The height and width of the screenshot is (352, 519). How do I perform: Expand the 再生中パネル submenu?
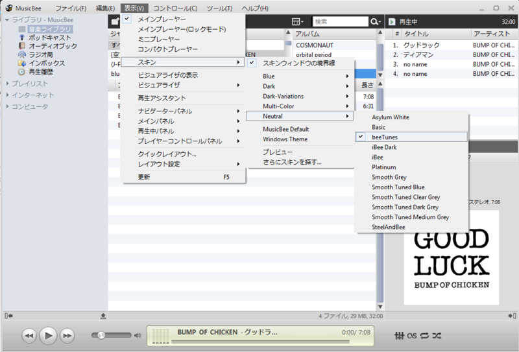183,131
